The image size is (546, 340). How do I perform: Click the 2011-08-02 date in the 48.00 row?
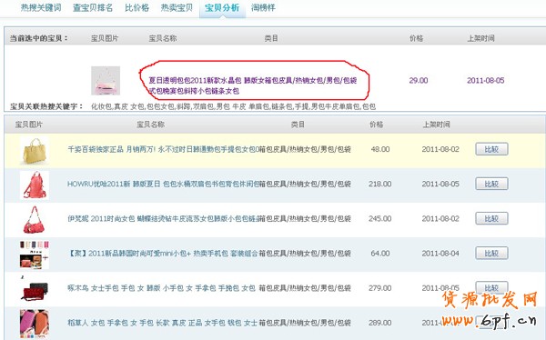point(440,149)
